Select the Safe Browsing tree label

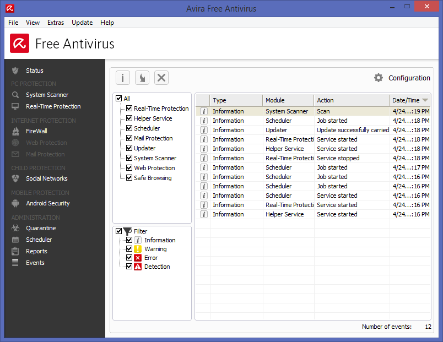tap(153, 178)
